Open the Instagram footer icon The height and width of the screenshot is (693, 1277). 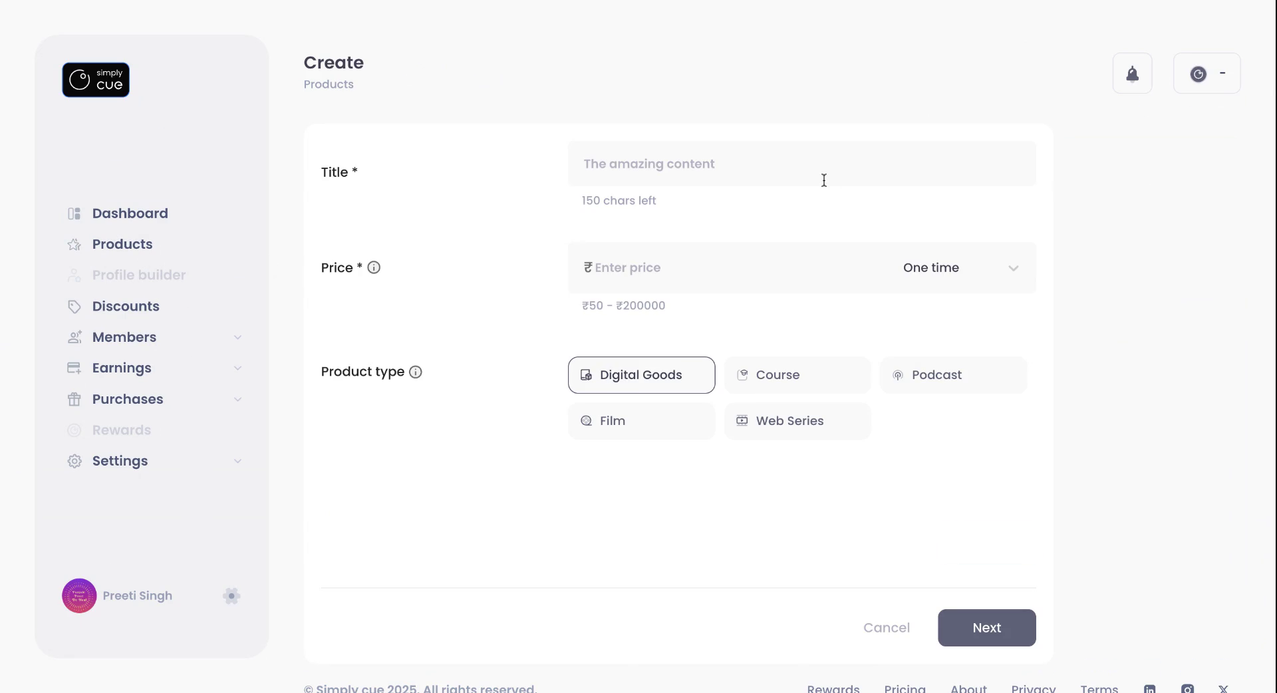point(1187,688)
